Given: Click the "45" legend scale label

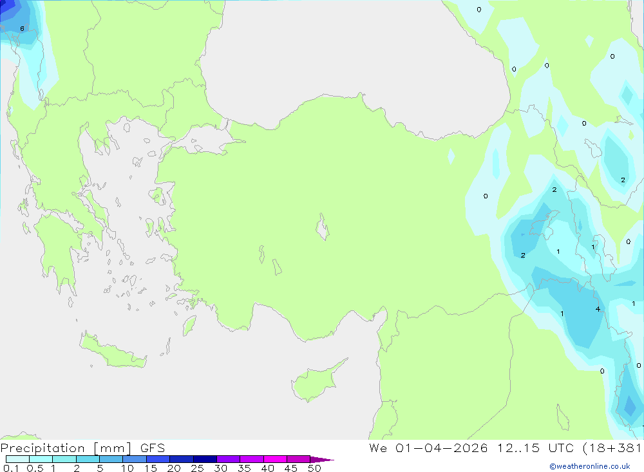Looking at the screenshot, I should click(291, 468).
